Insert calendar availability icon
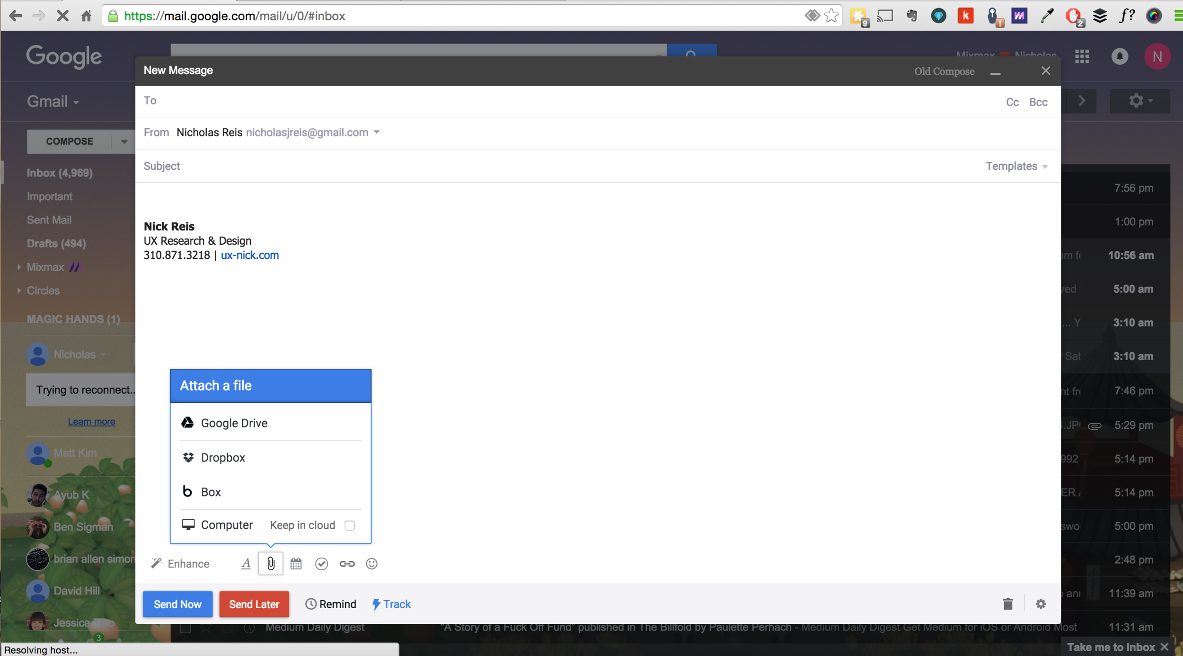 coord(296,563)
